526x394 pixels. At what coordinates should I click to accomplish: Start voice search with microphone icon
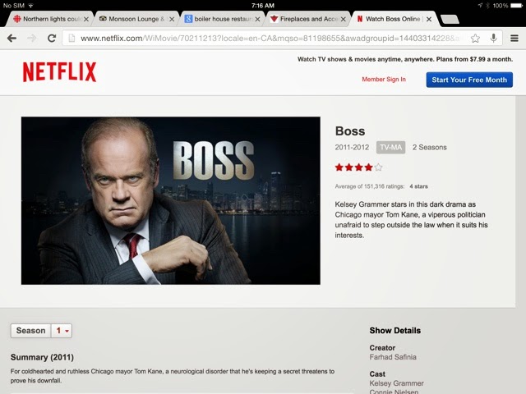[x=493, y=39]
